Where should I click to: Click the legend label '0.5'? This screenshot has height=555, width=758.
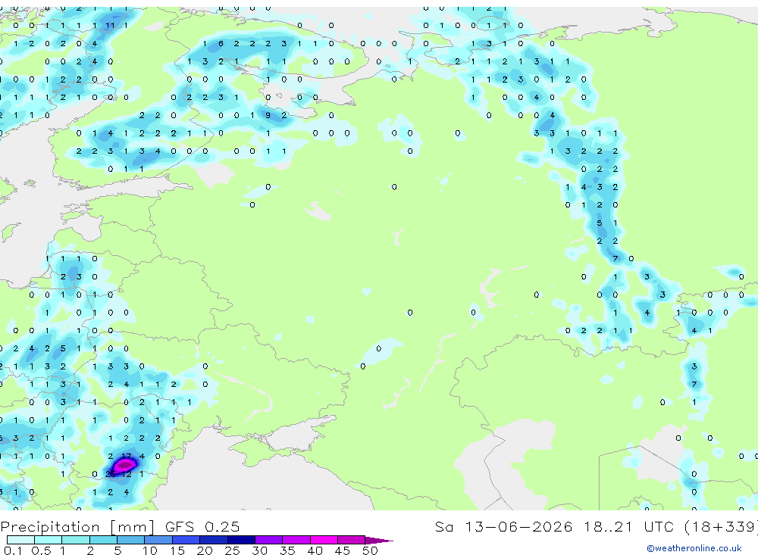pos(41,550)
